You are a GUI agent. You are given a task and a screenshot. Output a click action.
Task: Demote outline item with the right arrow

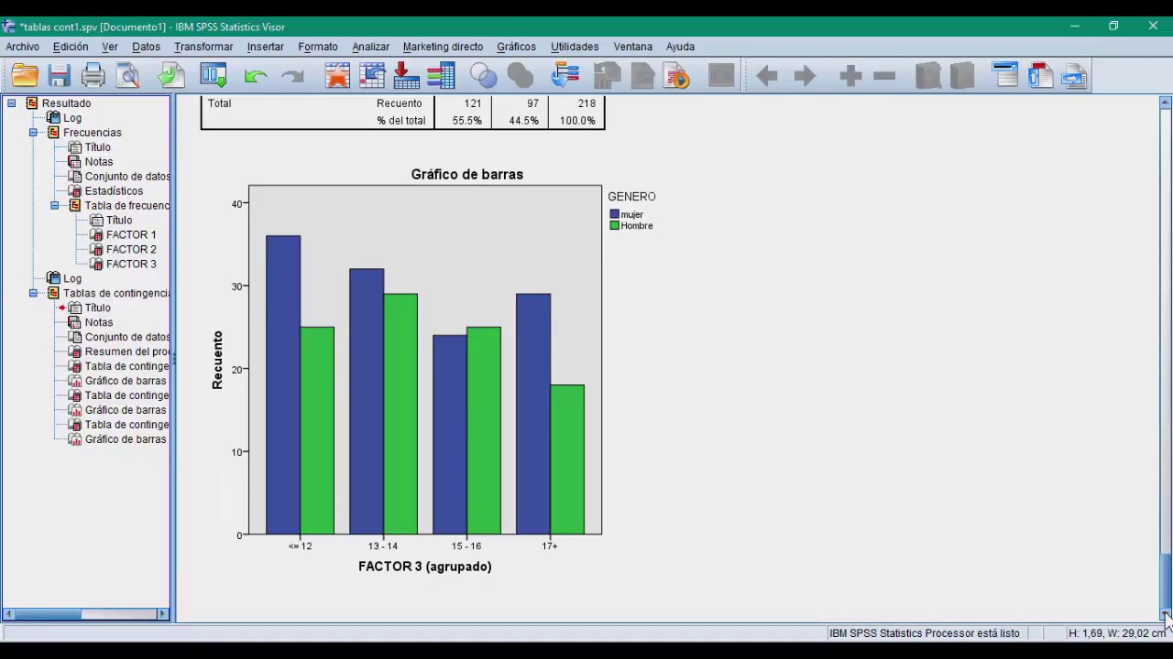pos(804,76)
